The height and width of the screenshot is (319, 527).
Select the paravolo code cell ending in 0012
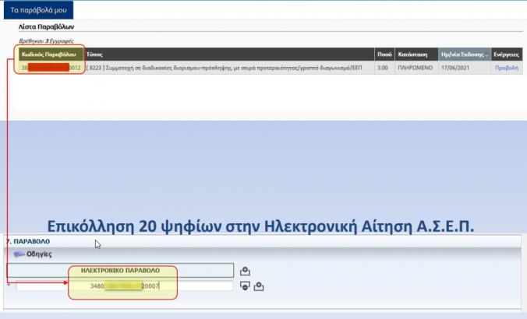[x=51, y=68]
